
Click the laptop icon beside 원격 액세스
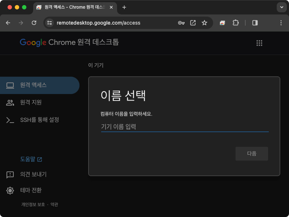(x=10, y=85)
